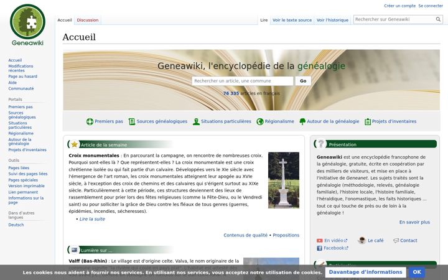Image resolution: width=448 pixels, height=280 pixels.
Task: Open Page au hasard
Action: pos(22,77)
